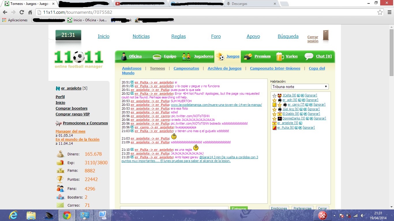Image resolution: width=394 pixels, height=221 pixels.
Task: Expand the private-message icon on the 20:52 chat line
Action: coord(132,94)
